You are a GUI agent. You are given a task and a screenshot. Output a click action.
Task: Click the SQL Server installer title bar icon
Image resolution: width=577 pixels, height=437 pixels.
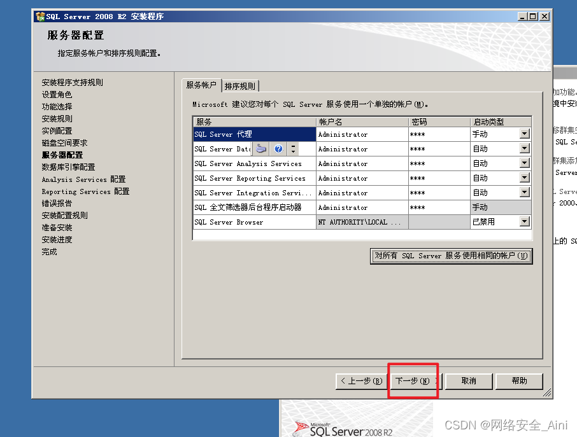point(40,17)
